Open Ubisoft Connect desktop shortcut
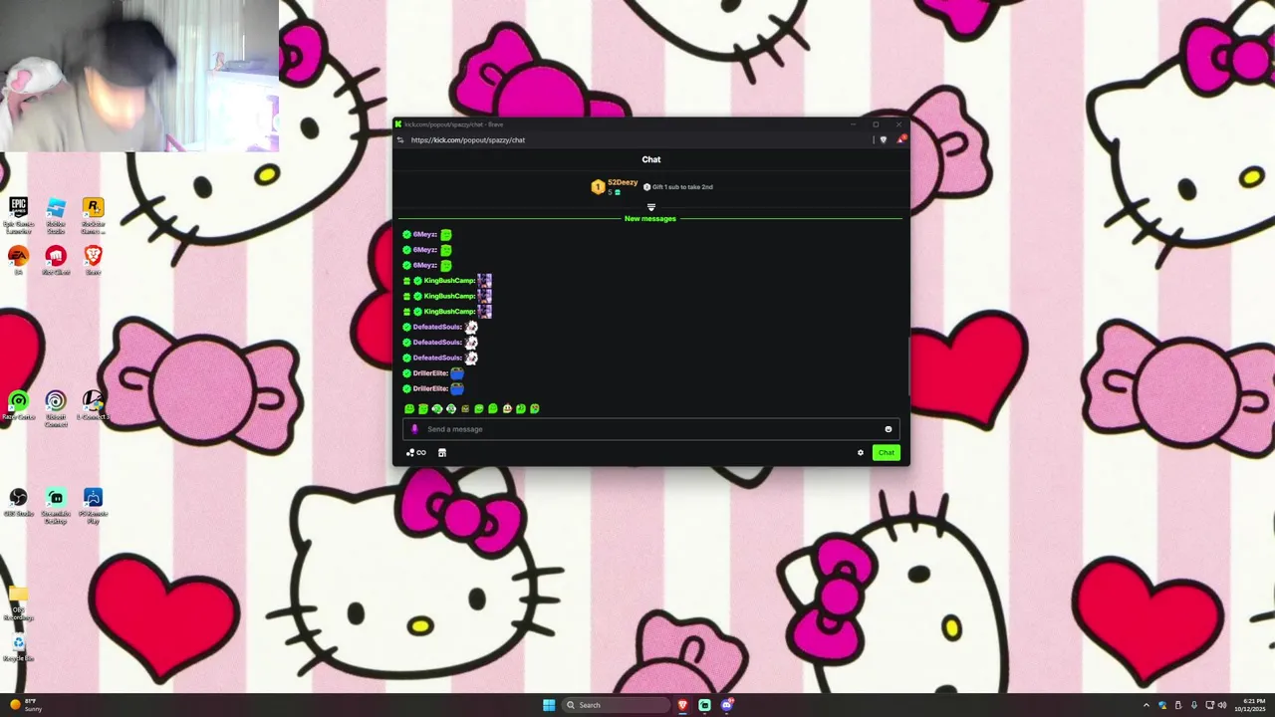1275x717 pixels. tap(56, 408)
